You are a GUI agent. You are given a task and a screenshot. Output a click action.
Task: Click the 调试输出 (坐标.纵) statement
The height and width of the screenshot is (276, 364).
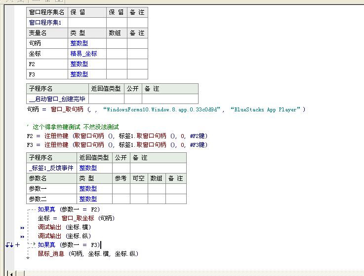(64, 236)
